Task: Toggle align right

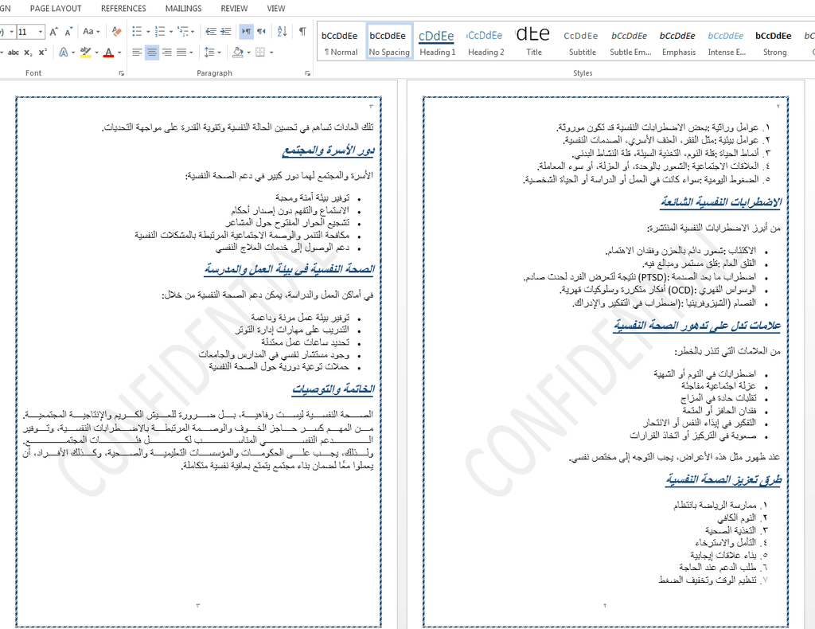Action: point(166,52)
